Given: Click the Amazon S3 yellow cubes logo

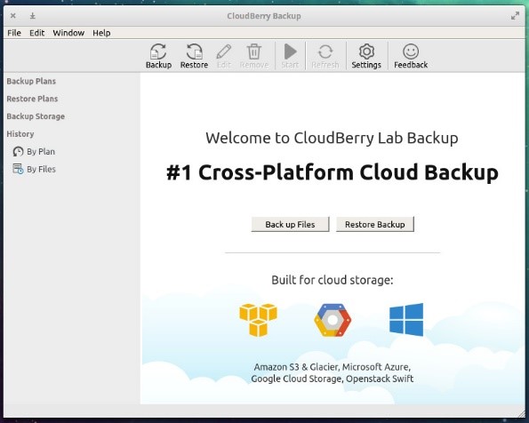Looking at the screenshot, I should [258, 320].
